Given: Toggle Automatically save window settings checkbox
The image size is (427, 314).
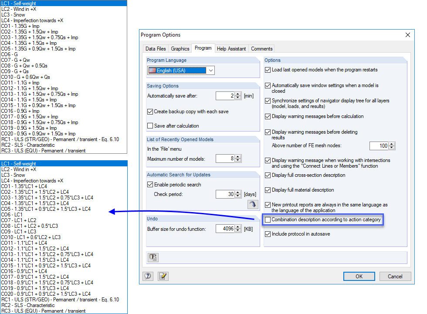Looking at the screenshot, I should (268, 85).
